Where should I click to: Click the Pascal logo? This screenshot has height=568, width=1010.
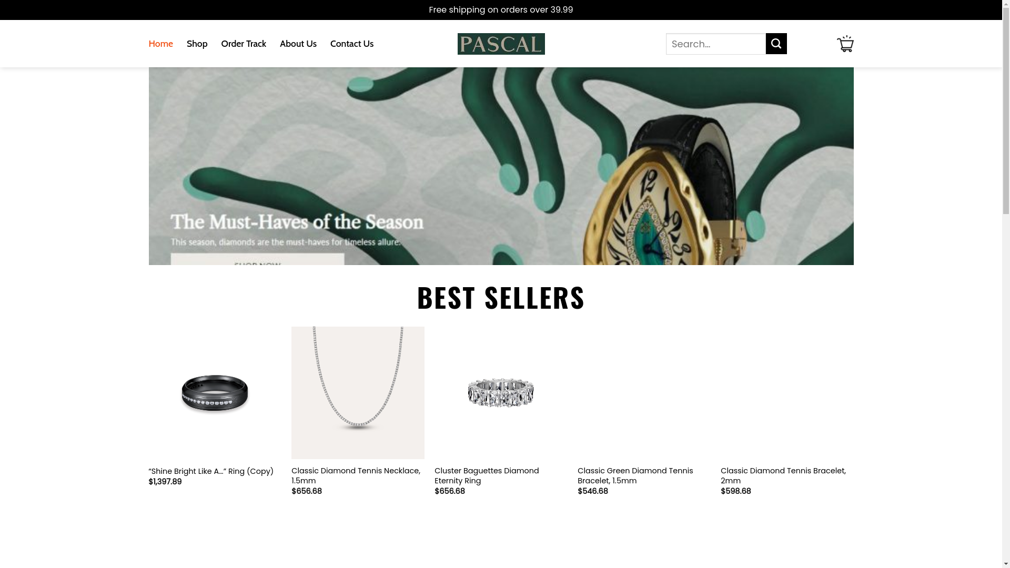click(501, 44)
